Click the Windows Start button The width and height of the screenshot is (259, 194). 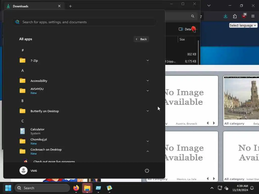coord(8,188)
